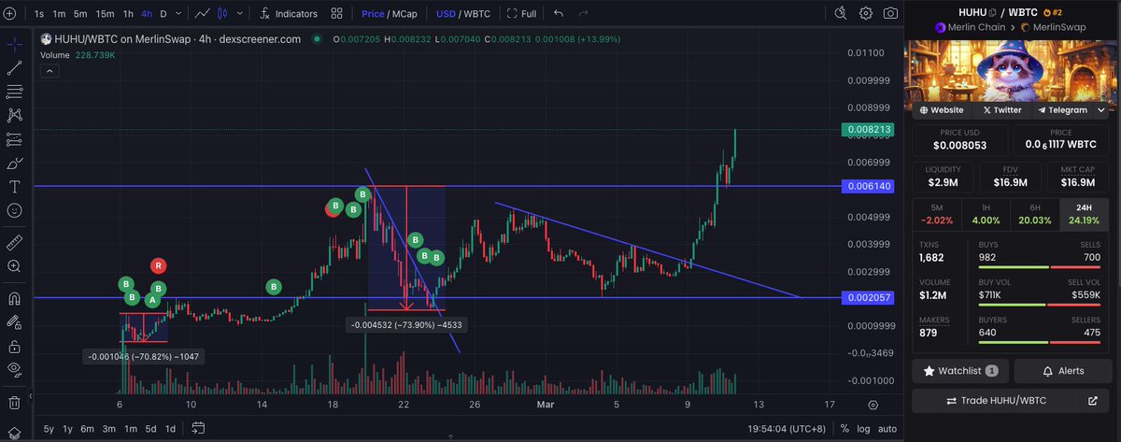Open the quick search icon in toolbar

pyautogui.click(x=841, y=13)
